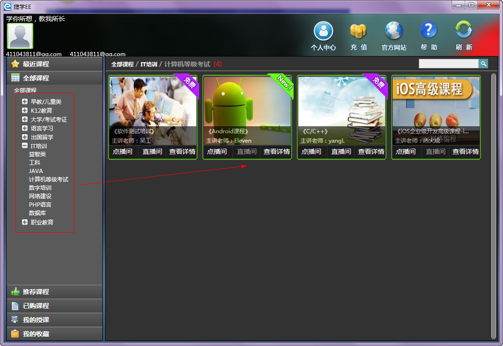Open the 软件测试培训 course thumbnail

tap(153, 111)
